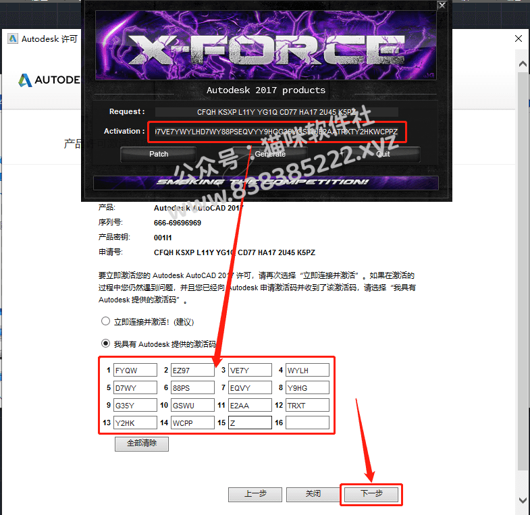The height and width of the screenshot is (515, 530).
Task: Click the Autodesk icon in the title bar
Action: coord(13,38)
